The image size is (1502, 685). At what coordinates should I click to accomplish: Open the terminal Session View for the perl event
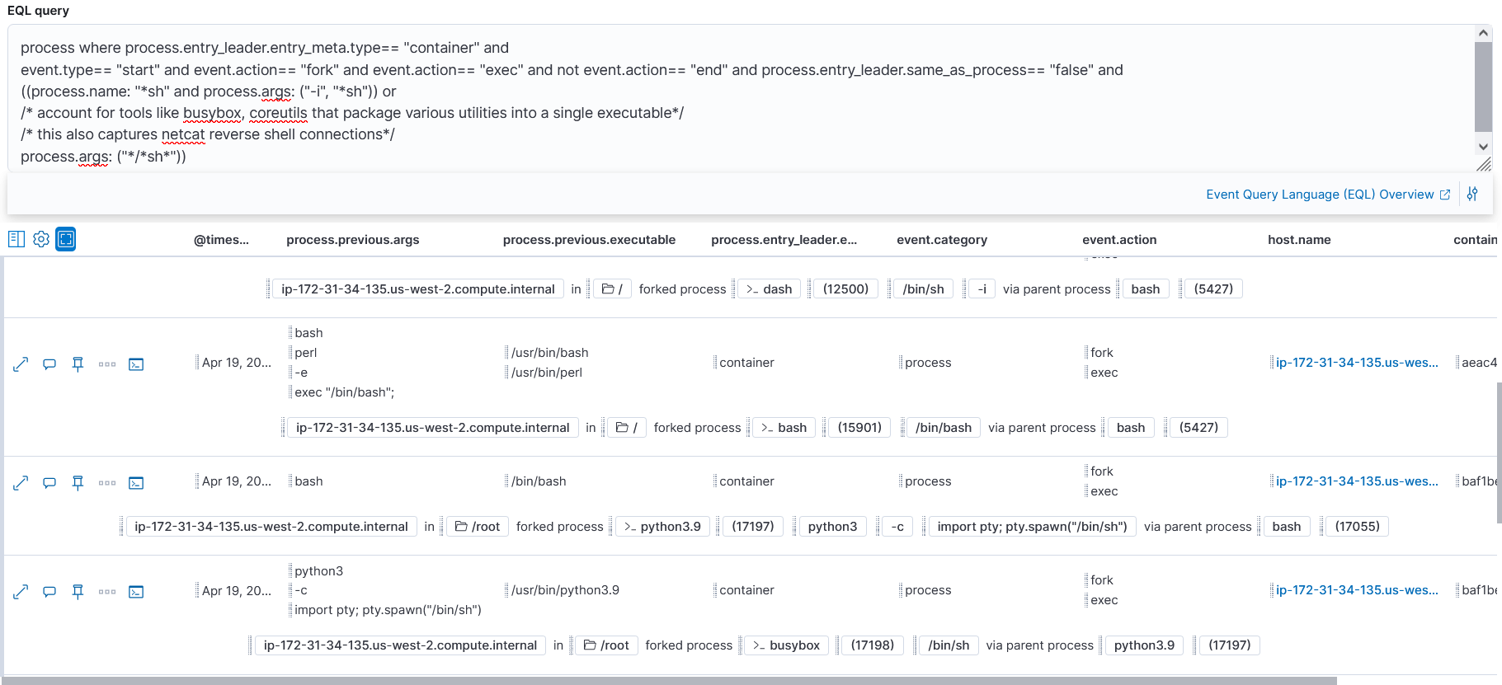(x=136, y=364)
